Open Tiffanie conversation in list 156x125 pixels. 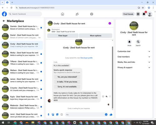tap(22, 63)
